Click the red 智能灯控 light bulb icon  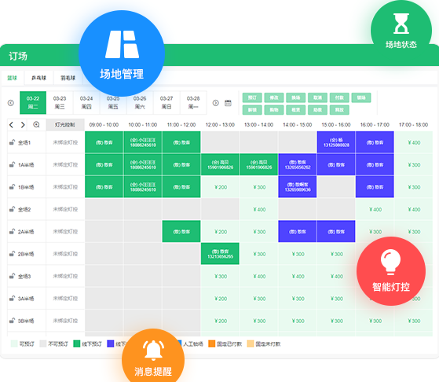click(x=391, y=271)
